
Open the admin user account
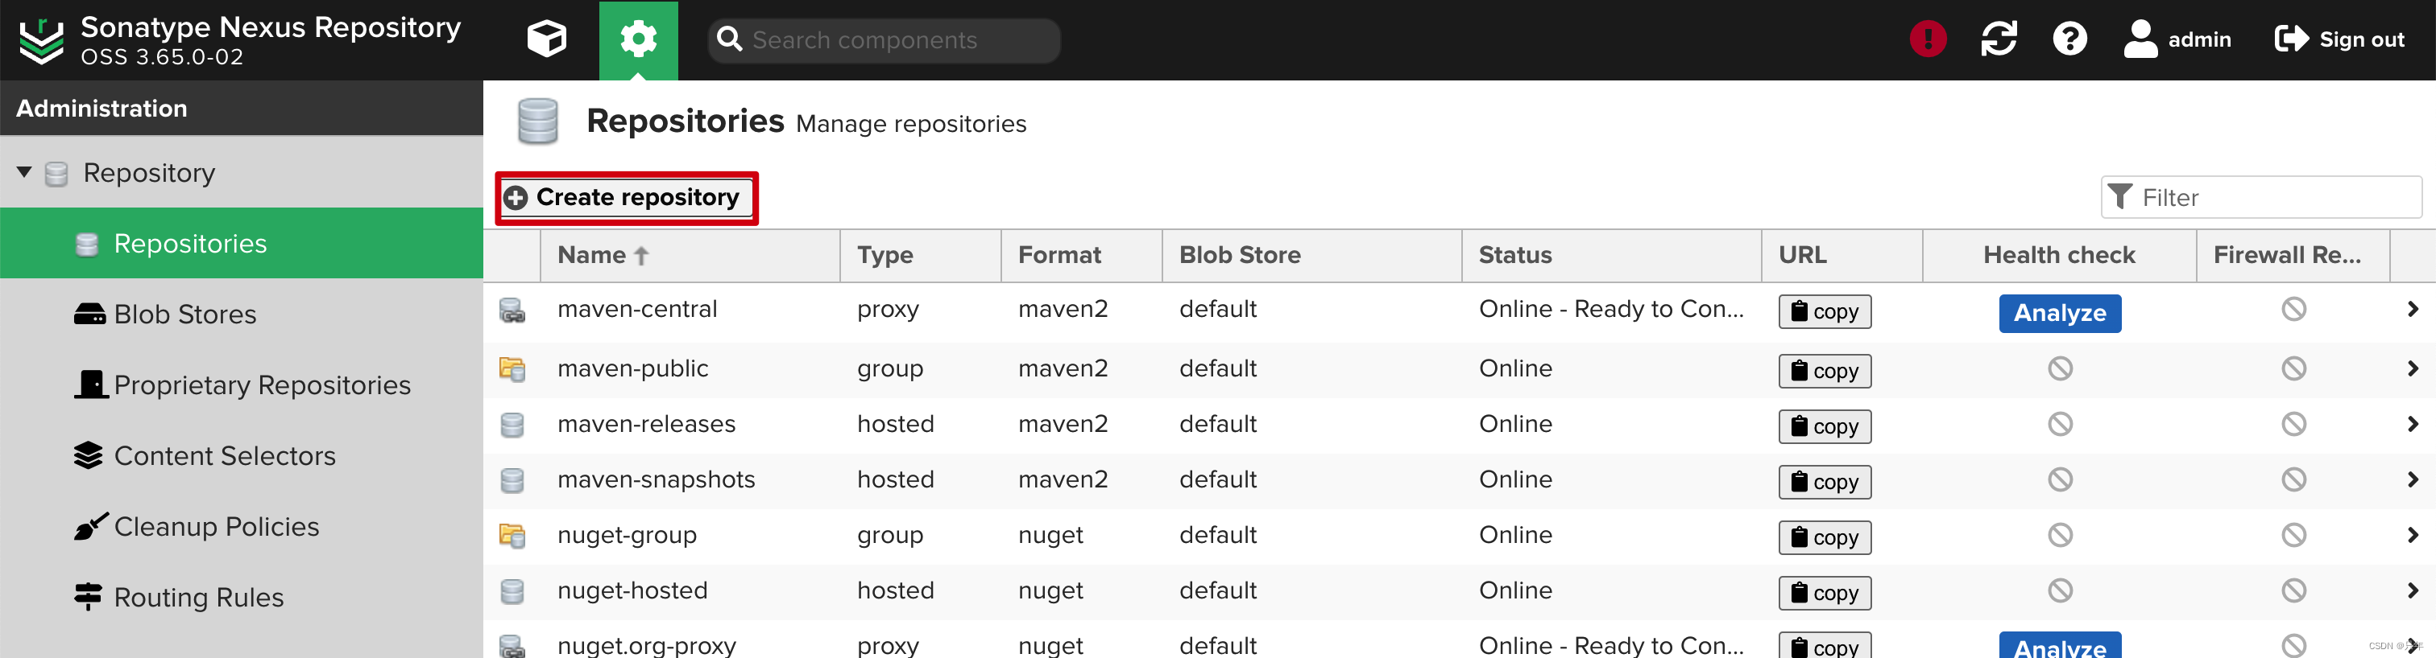(x=2177, y=39)
